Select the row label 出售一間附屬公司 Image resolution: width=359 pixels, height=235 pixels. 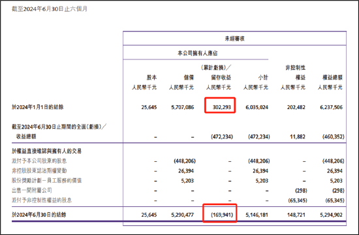[x=31, y=191]
